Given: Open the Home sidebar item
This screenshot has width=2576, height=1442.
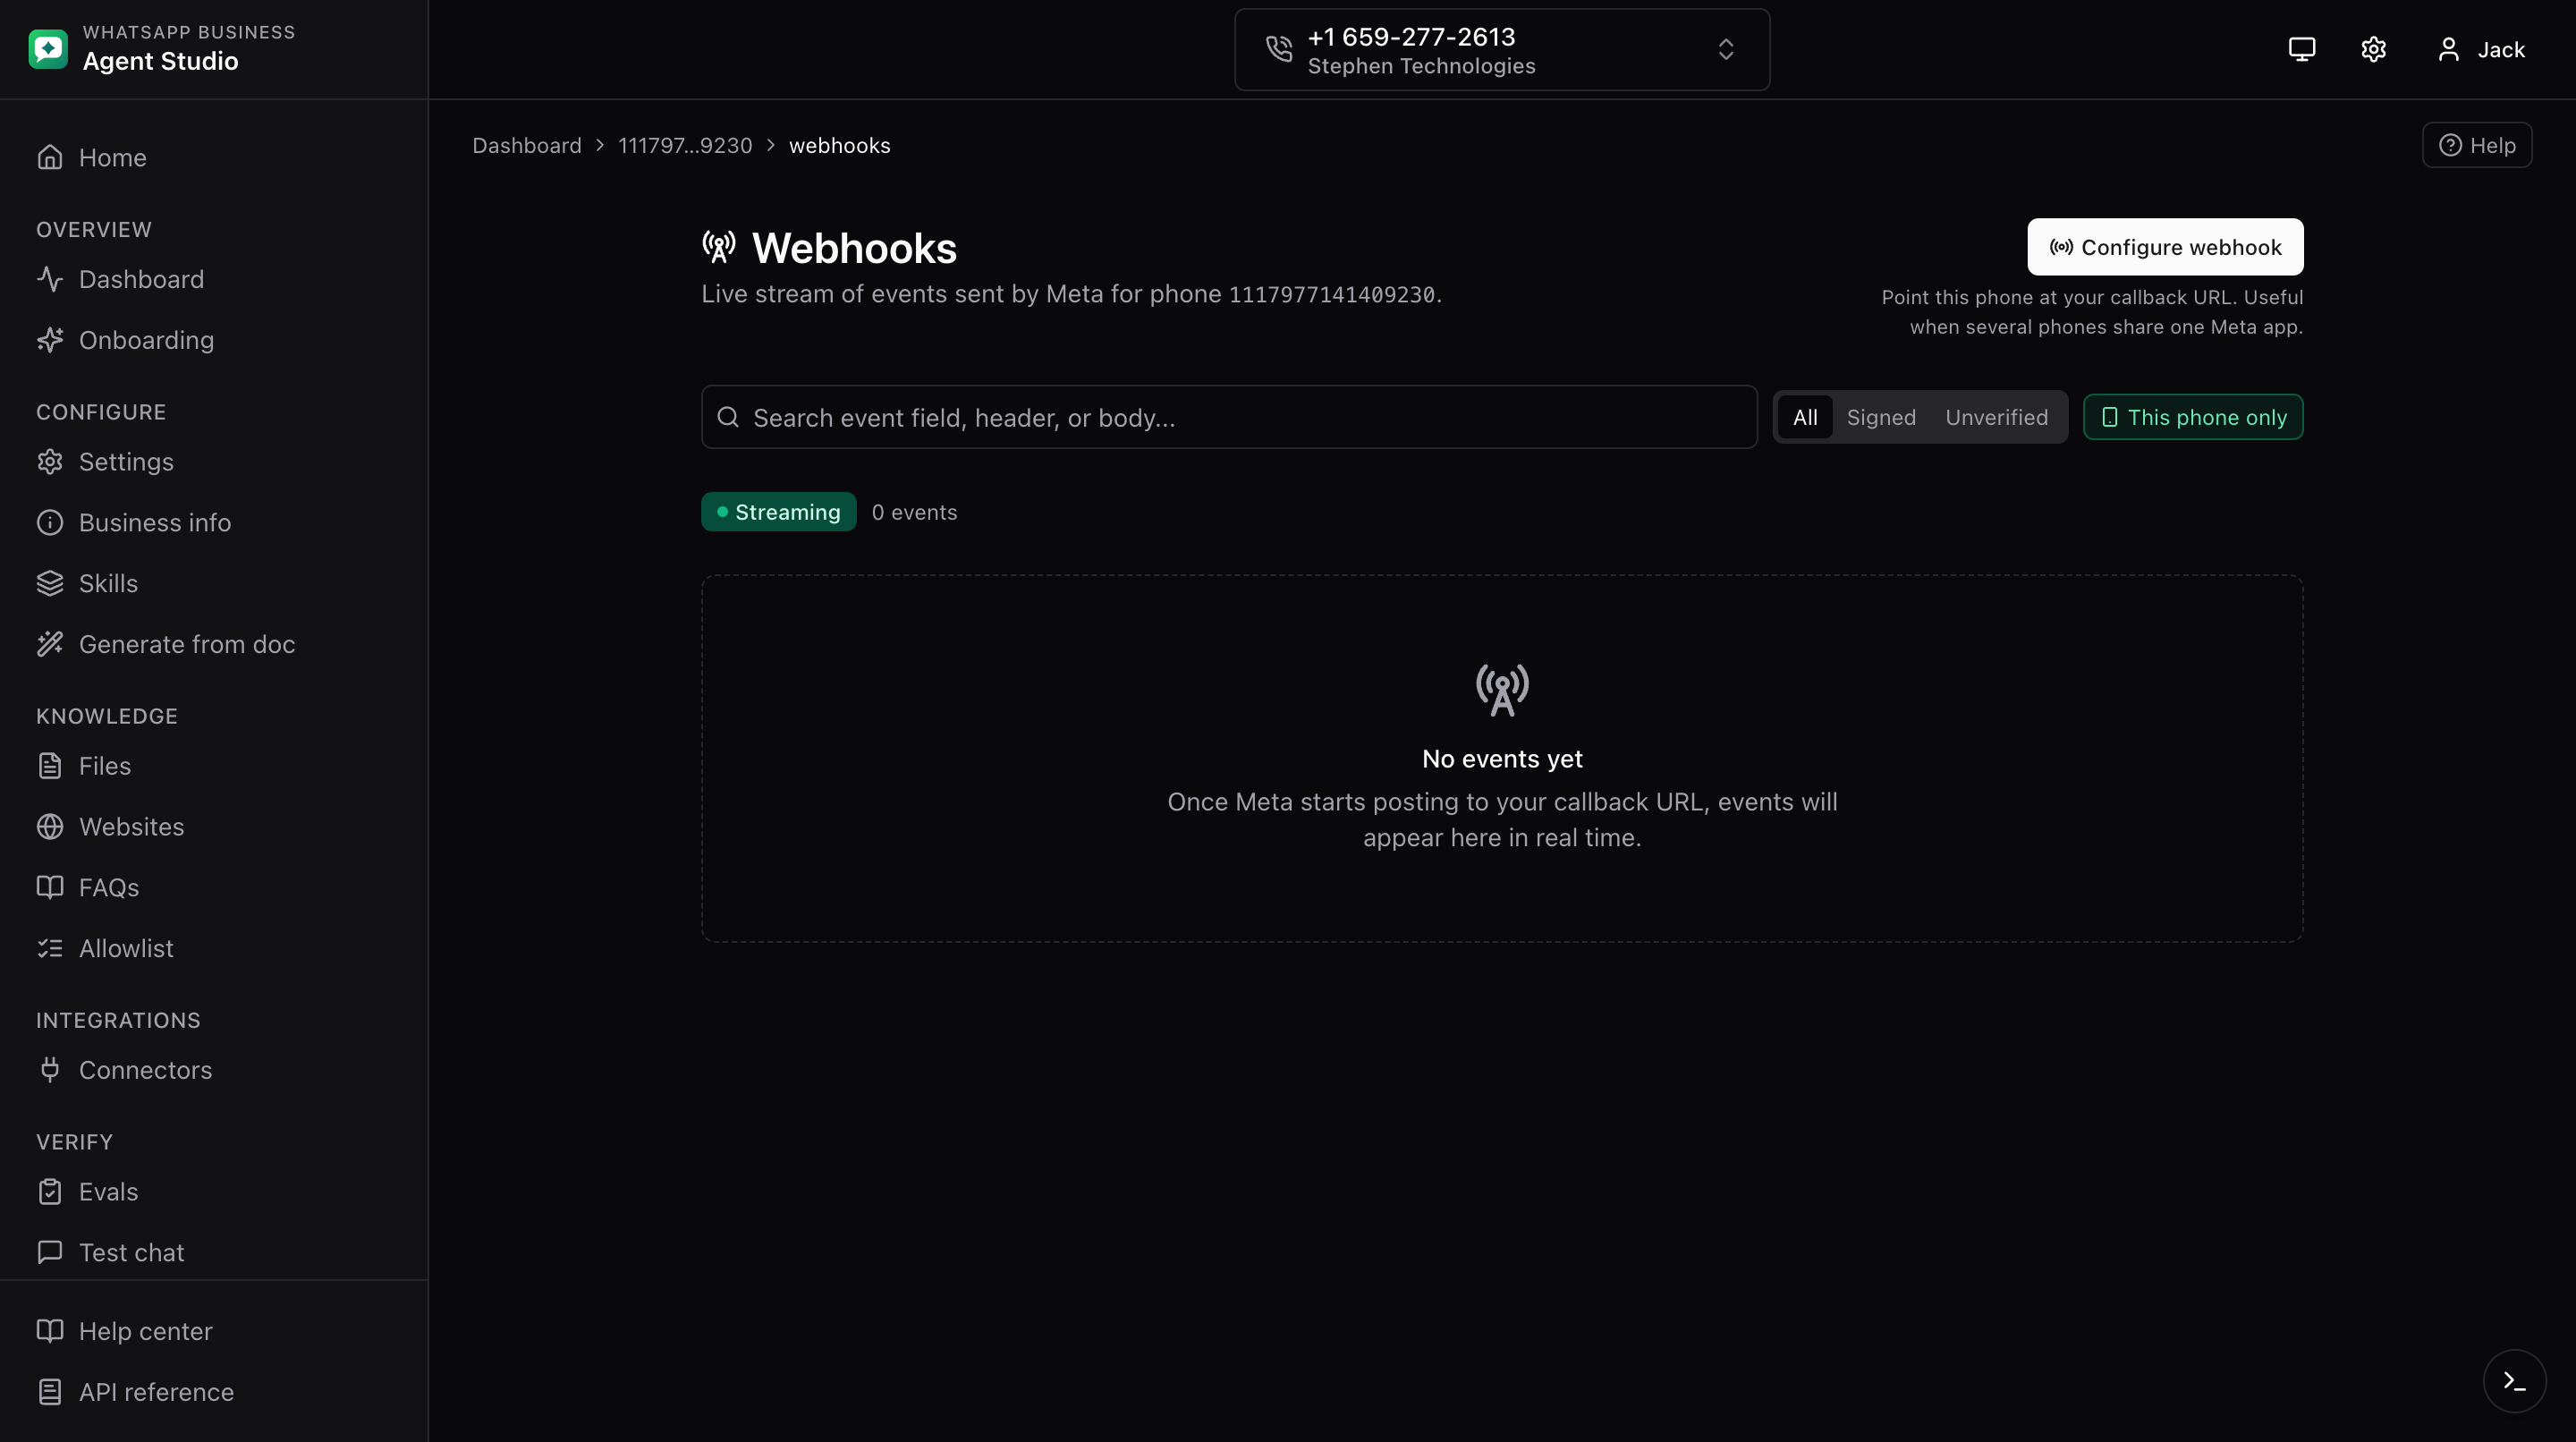Looking at the screenshot, I should [214, 158].
